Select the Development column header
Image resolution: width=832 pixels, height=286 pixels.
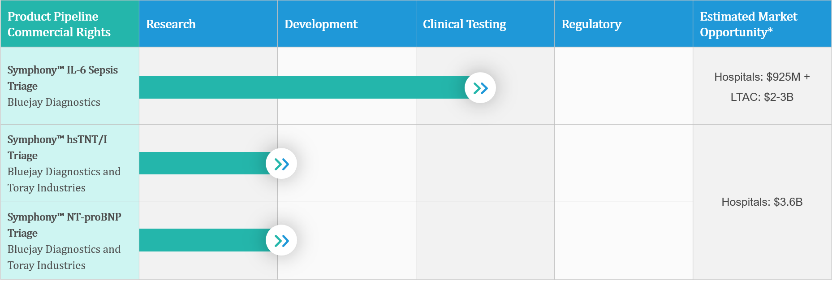(321, 24)
